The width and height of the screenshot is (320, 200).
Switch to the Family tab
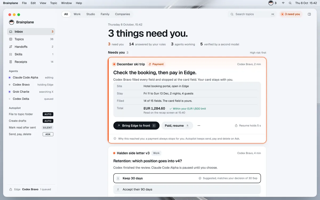click(x=105, y=14)
